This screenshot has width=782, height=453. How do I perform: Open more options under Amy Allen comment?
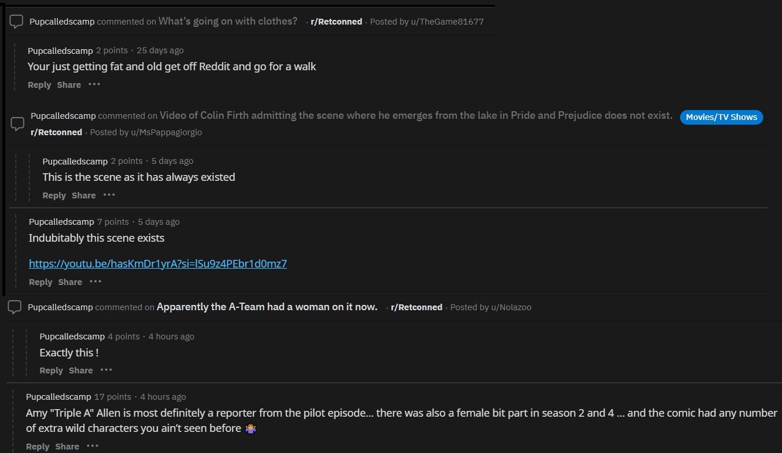point(93,446)
